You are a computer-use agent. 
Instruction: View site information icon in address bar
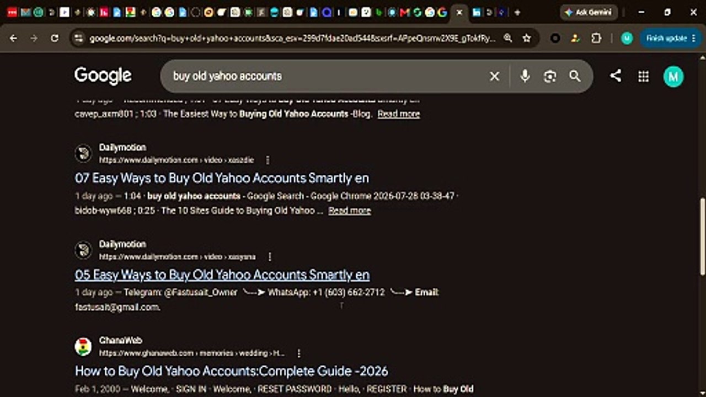(x=79, y=38)
